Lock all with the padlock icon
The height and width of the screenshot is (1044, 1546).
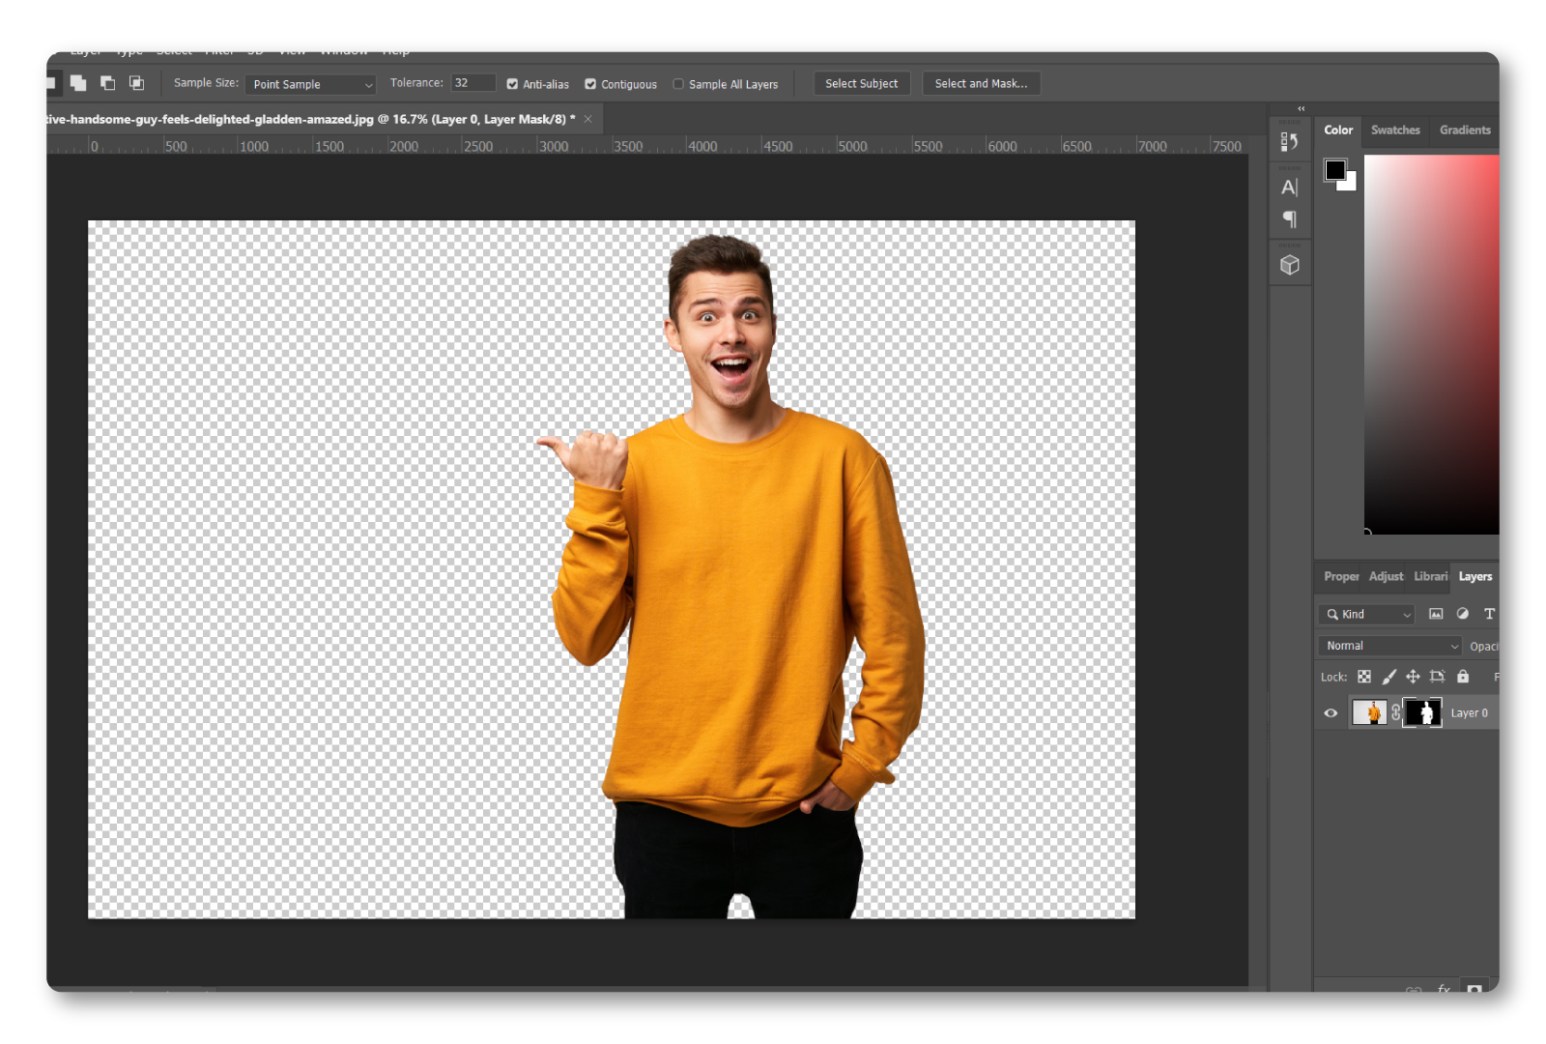click(1462, 677)
